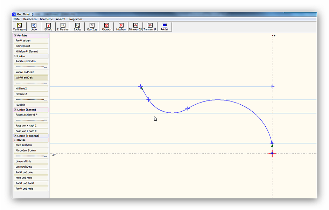The width and height of the screenshot is (329, 210).
Task: Collapse the Punkte section
Action: (x=15, y=35)
